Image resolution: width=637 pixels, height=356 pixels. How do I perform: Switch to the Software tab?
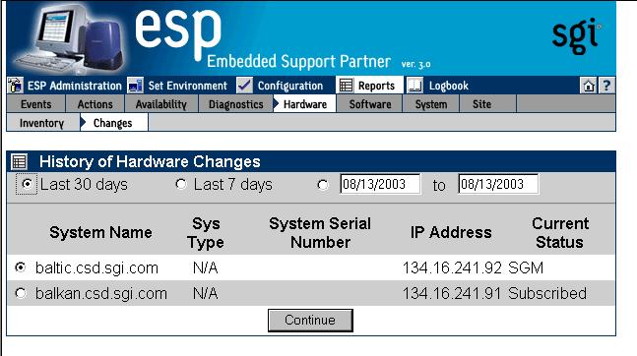(369, 104)
